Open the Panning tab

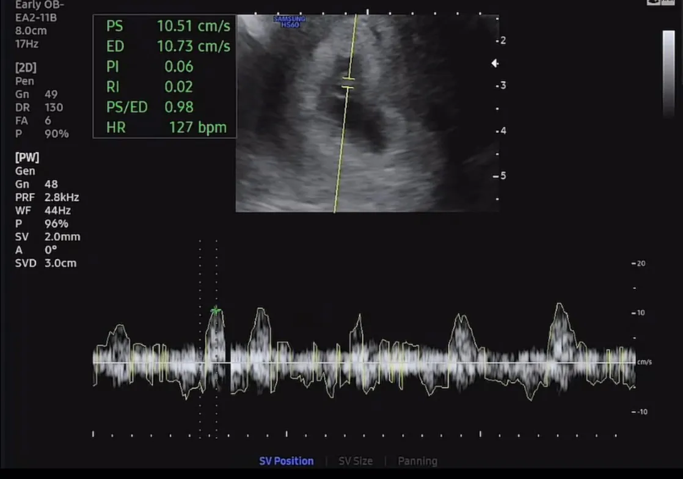coord(417,461)
